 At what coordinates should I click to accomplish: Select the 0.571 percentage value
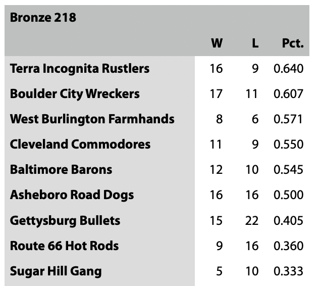288,119
